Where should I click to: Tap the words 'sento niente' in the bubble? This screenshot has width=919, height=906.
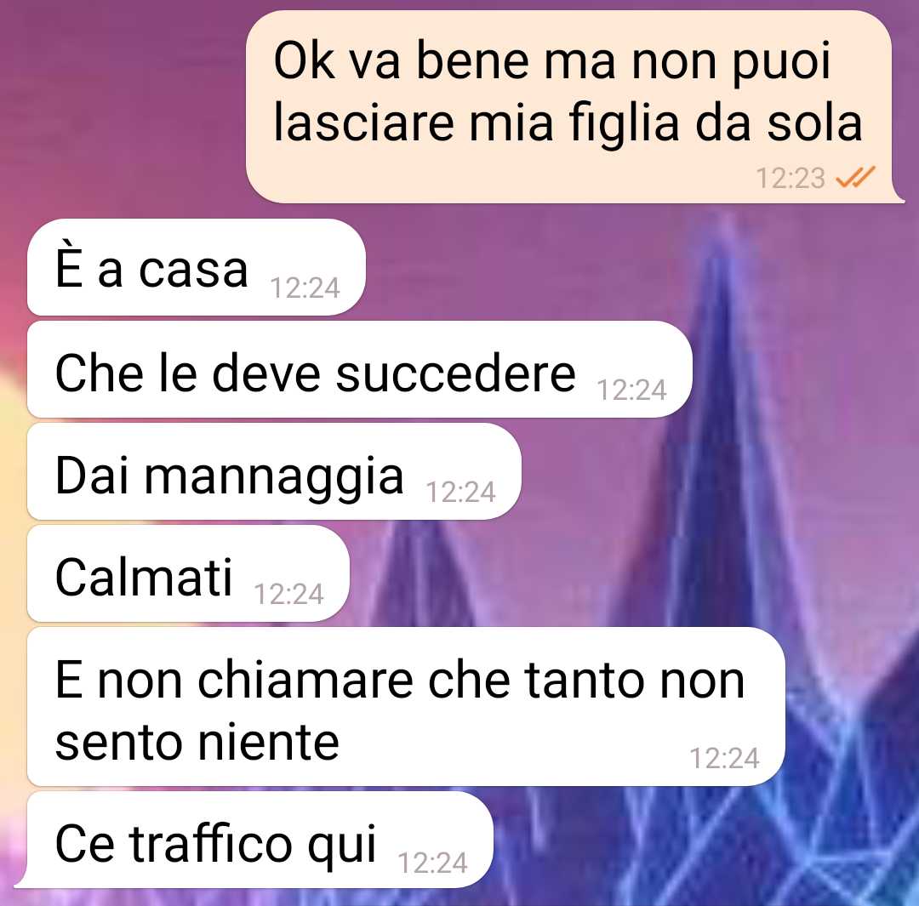coord(197,742)
